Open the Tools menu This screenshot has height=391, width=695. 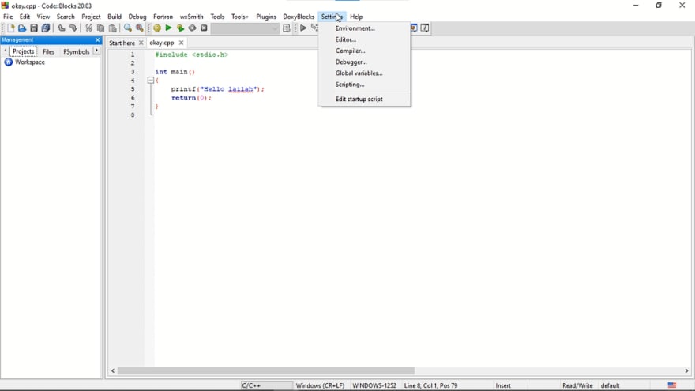(x=217, y=17)
